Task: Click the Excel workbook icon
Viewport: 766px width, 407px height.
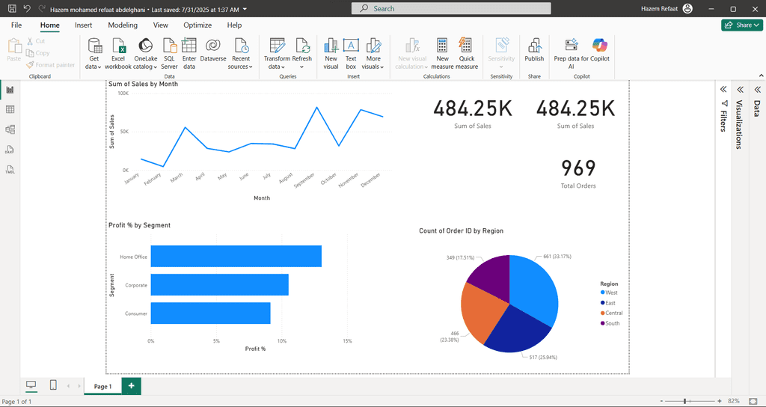Action: (x=117, y=46)
